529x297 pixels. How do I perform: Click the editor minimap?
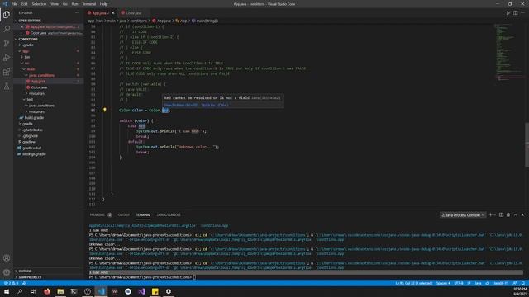[x=509, y=54]
